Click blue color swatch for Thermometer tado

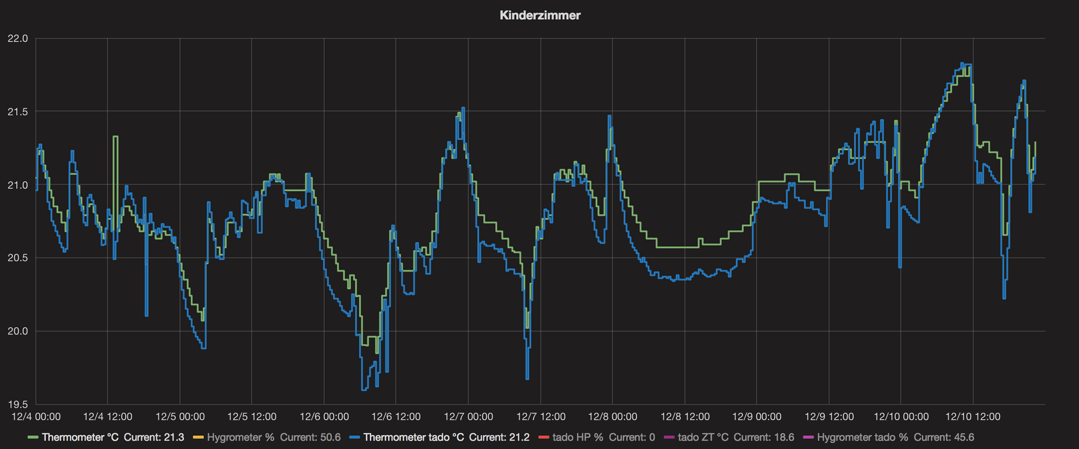pyautogui.click(x=354, y=438)
